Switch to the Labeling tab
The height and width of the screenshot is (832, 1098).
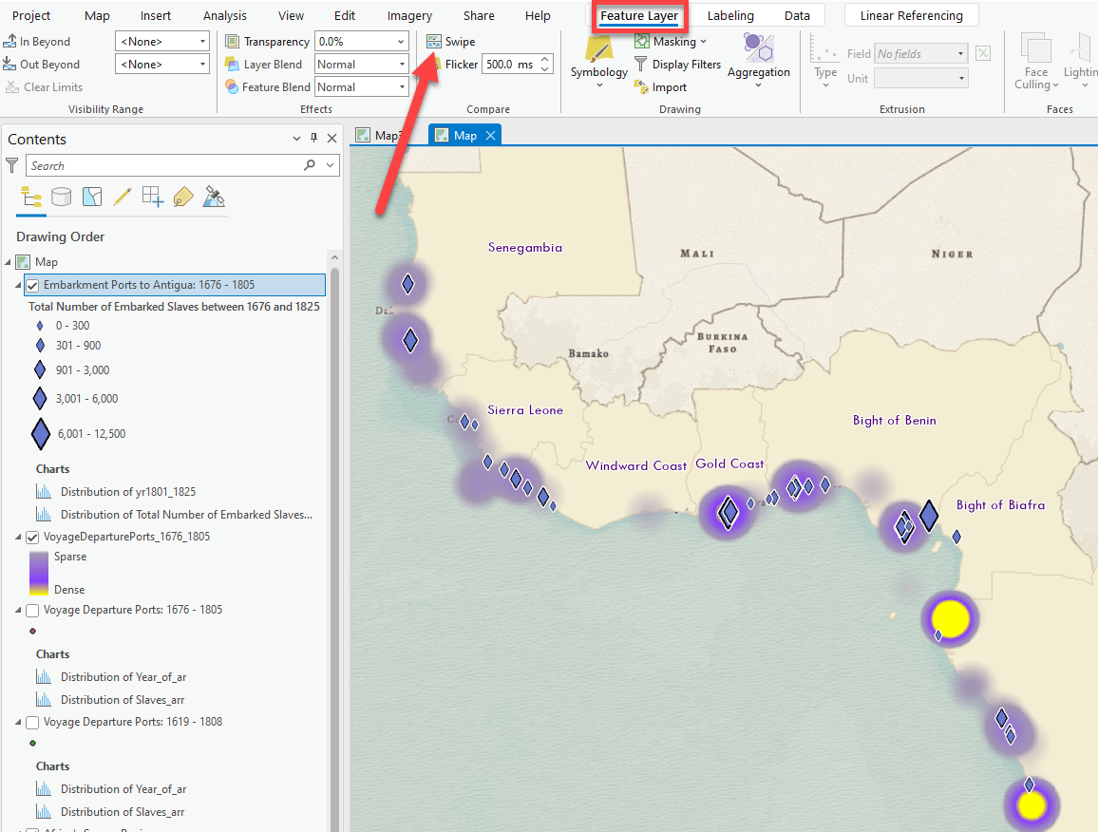click(x=730, y=16)
